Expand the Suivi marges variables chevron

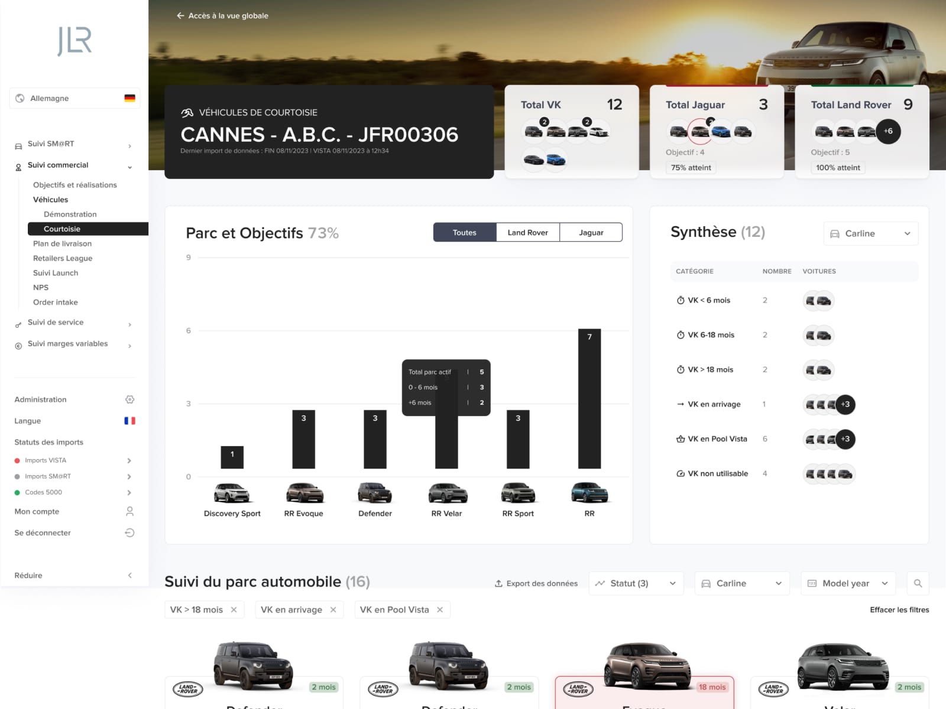point(130,346)
